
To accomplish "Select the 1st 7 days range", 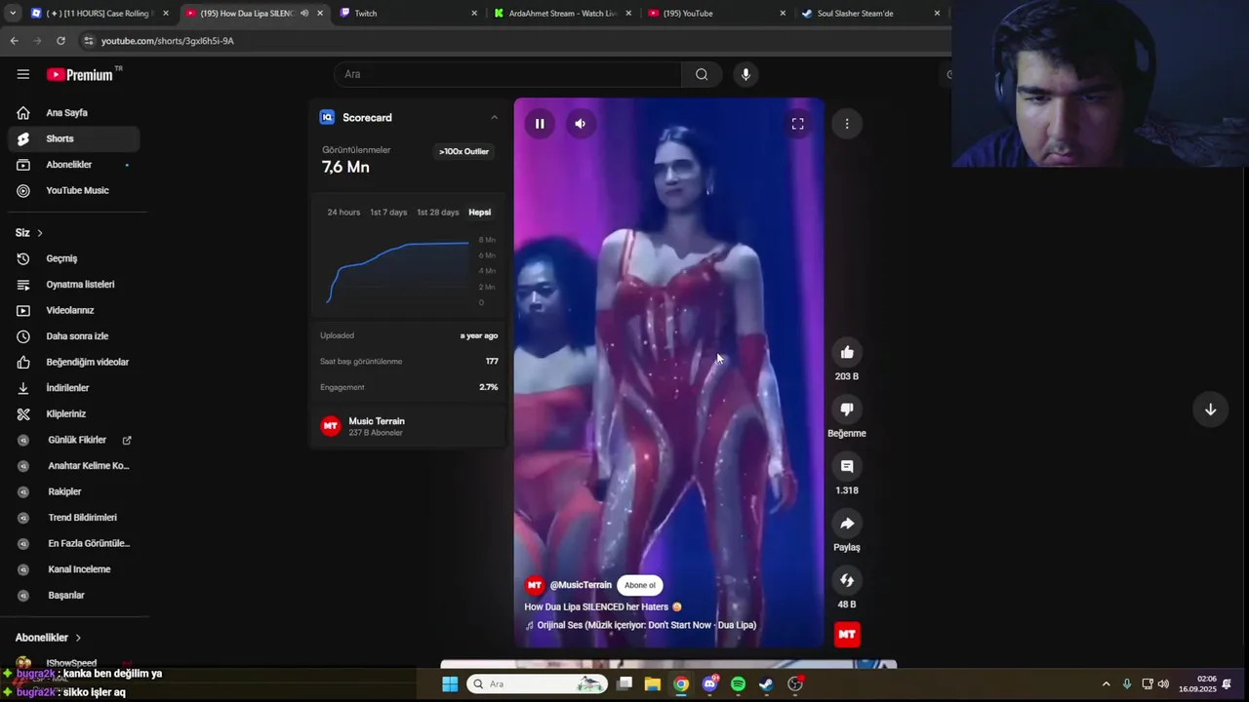I will (x=388, y=213).
